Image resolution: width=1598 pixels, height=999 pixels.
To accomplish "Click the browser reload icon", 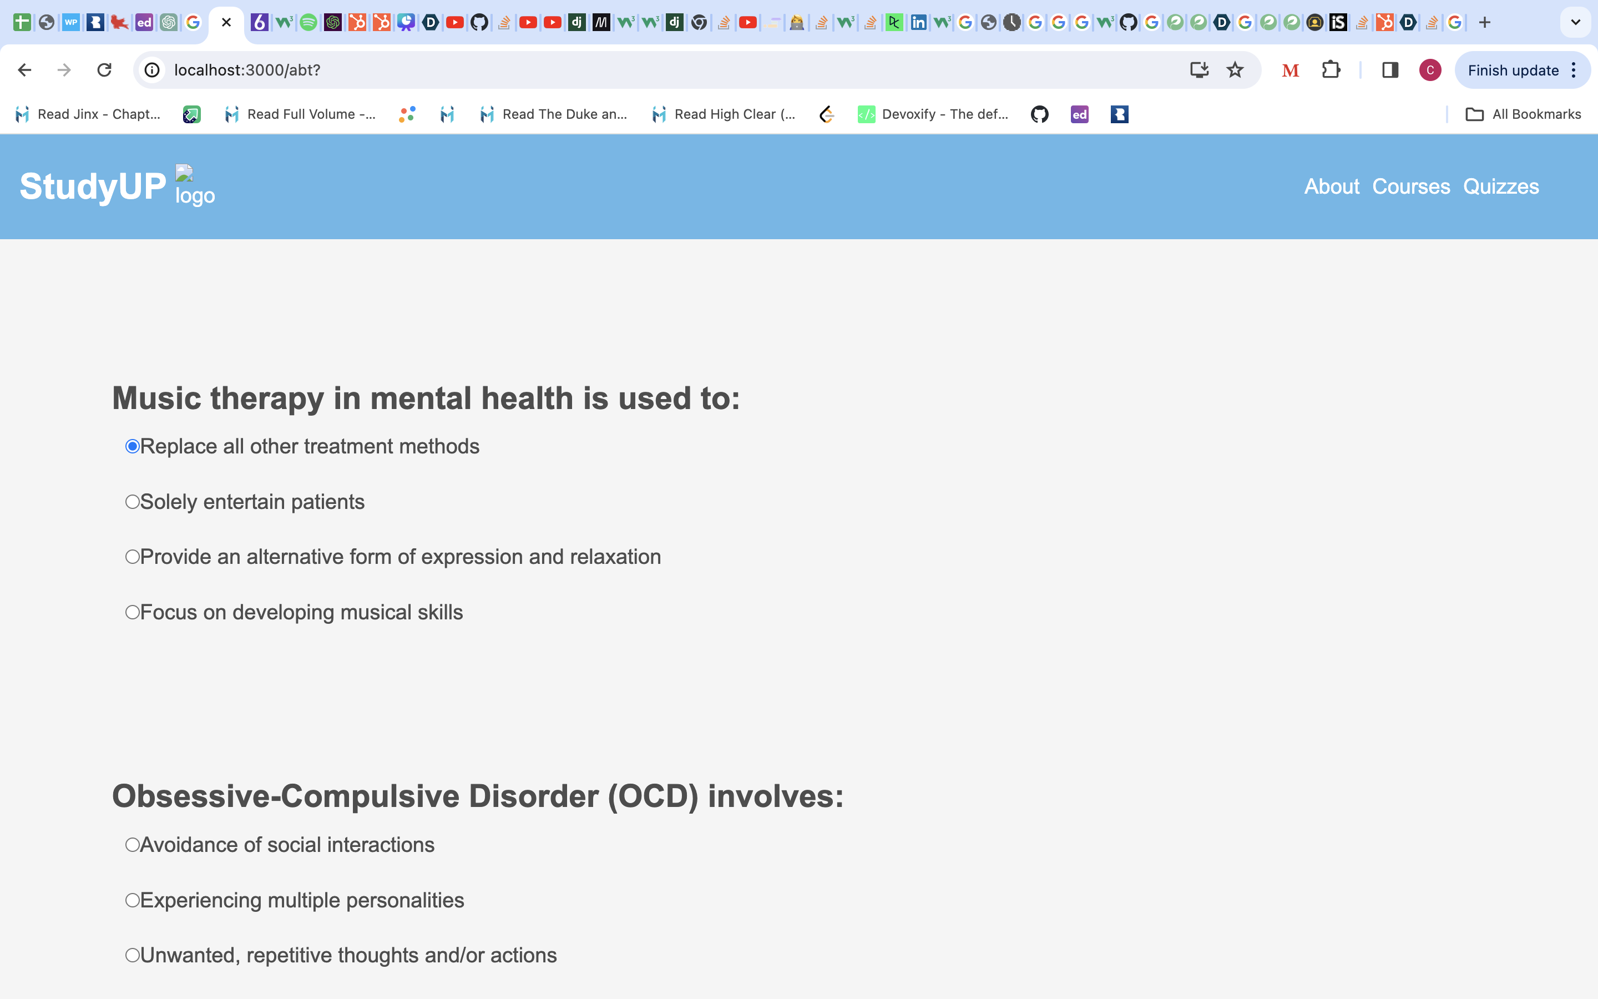I will point(104,70).
